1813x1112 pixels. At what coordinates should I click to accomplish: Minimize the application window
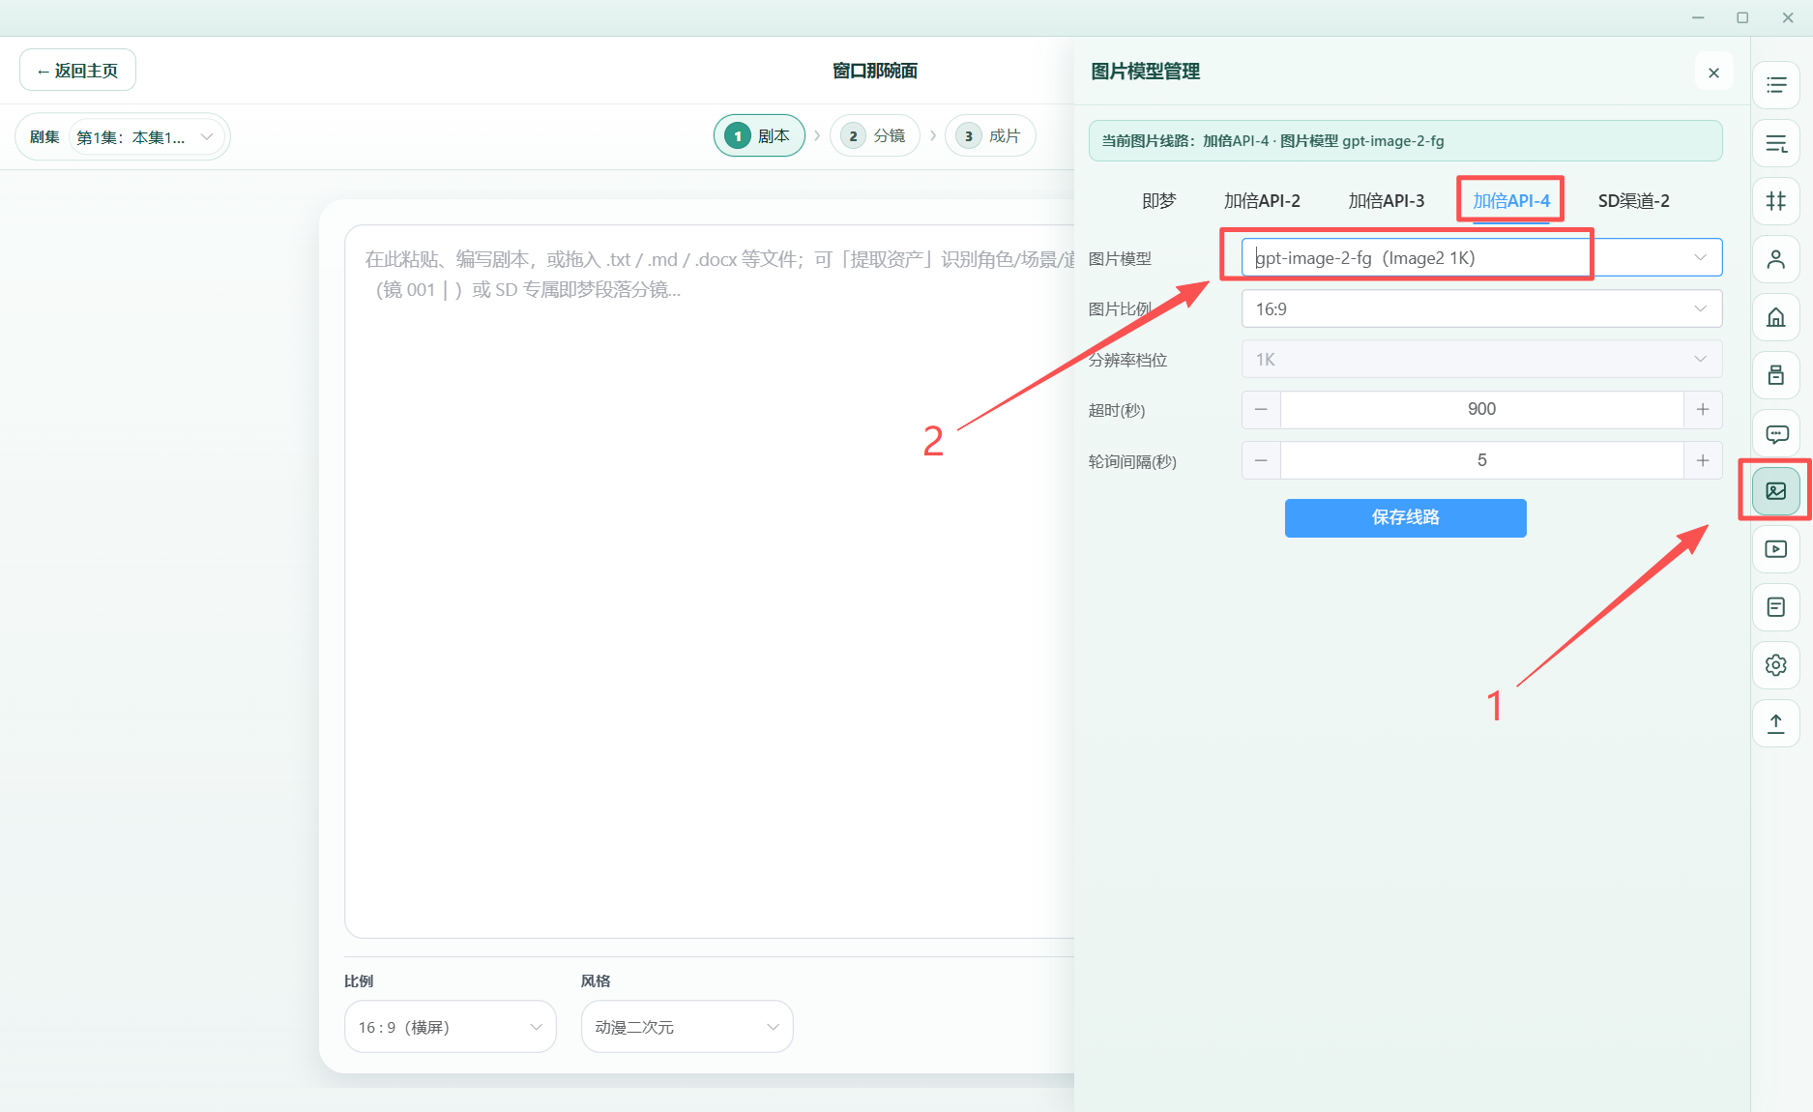click(1698, 17)
